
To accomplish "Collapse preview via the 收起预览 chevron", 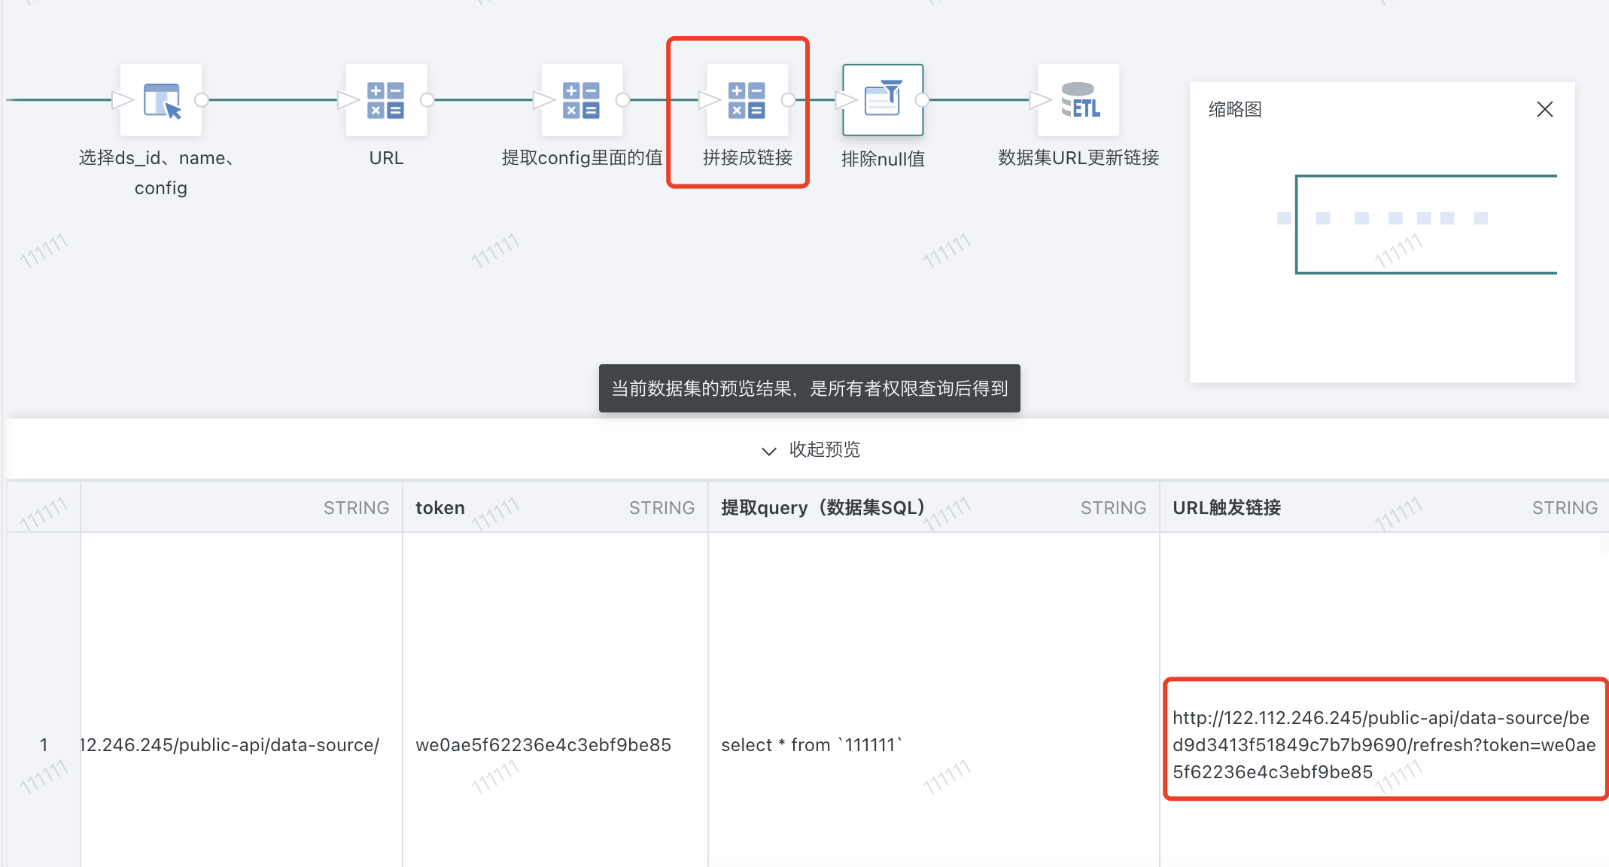I will (x=768, y=451).
